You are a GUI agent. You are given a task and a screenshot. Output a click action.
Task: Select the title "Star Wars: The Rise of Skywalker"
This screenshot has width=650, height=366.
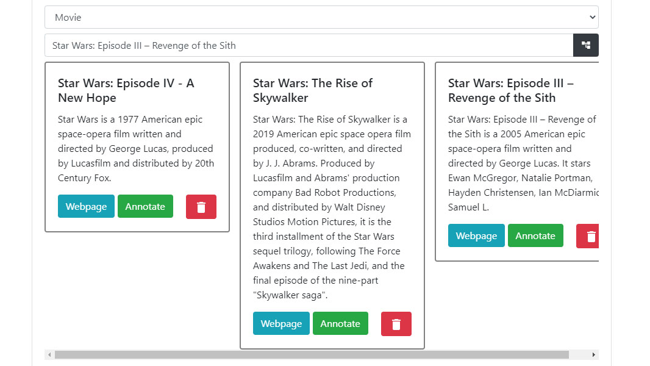tap(313, 90)
